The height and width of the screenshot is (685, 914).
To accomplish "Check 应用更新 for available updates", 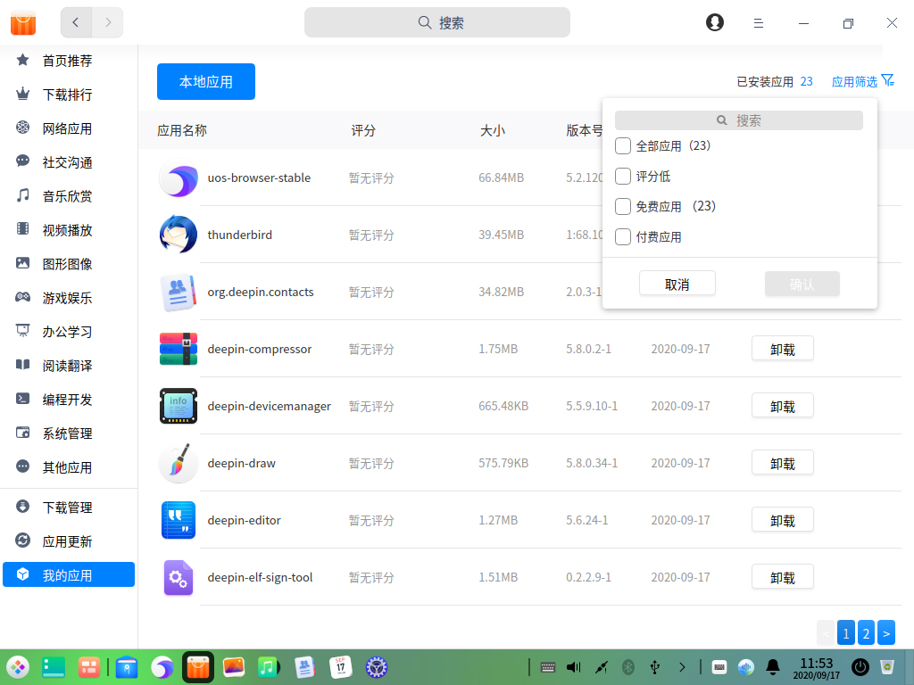I will click(x=67, y=541).
